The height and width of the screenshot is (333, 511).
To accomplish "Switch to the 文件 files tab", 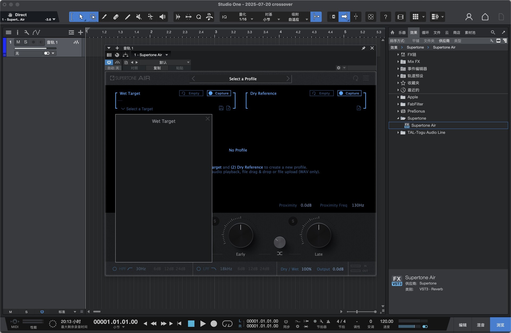I will pos(437,32).
